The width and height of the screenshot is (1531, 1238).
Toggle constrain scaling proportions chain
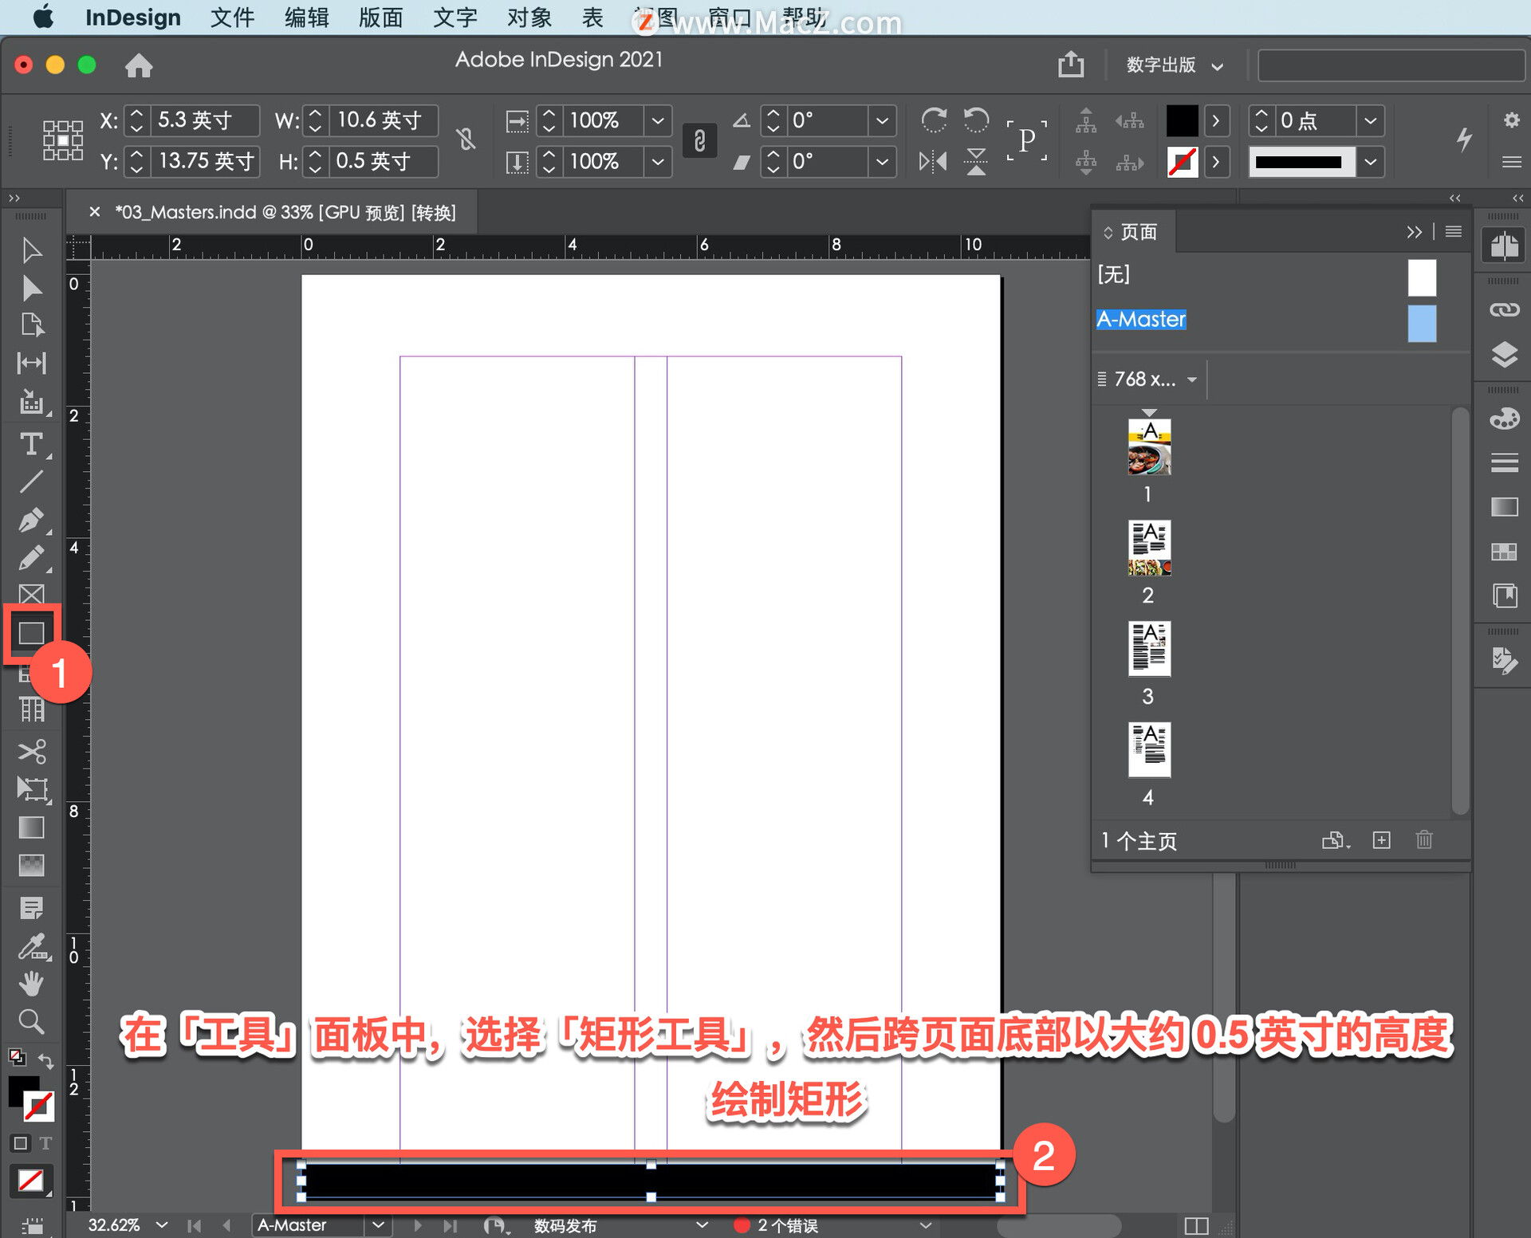click(699, 141)
